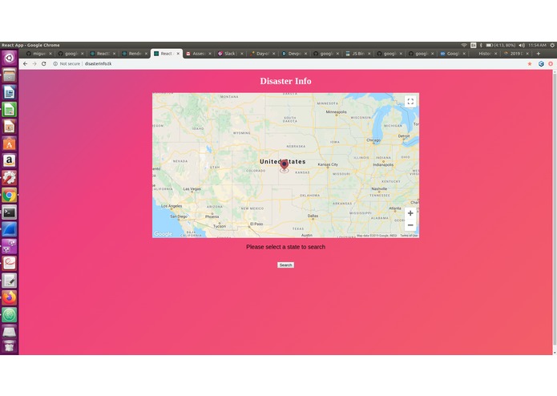
Task: Switch to the Day-of tab
Action: pyautogui.click(x=262, y=54)
